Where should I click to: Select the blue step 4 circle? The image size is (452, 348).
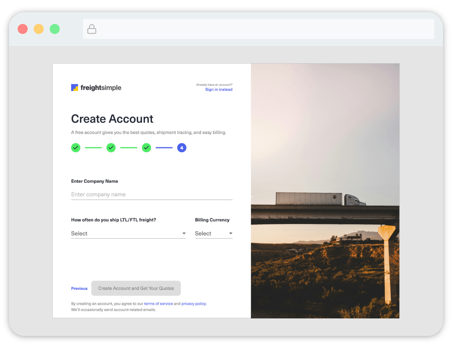181,148
